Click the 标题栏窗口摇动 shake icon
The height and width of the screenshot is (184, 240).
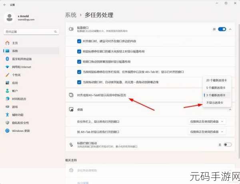pyautogui.click(x=71, y=144)
